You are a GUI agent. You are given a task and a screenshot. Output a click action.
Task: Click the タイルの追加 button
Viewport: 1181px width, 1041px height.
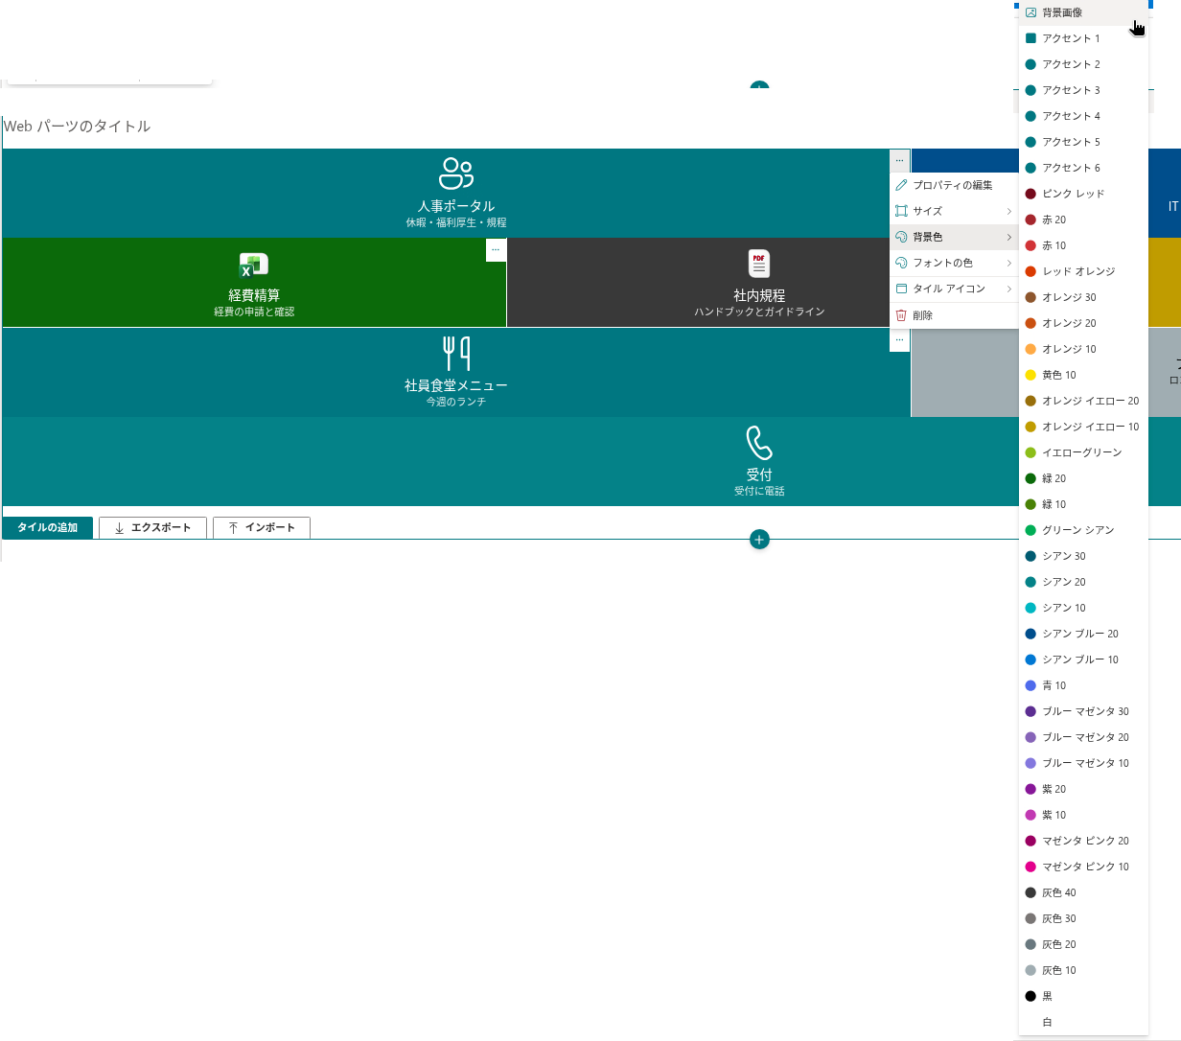[48, 527]
